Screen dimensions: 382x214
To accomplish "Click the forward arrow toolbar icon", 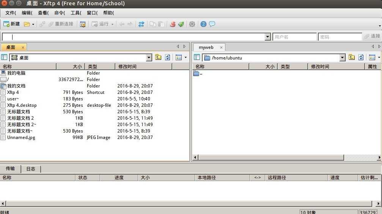I will 130,24.
